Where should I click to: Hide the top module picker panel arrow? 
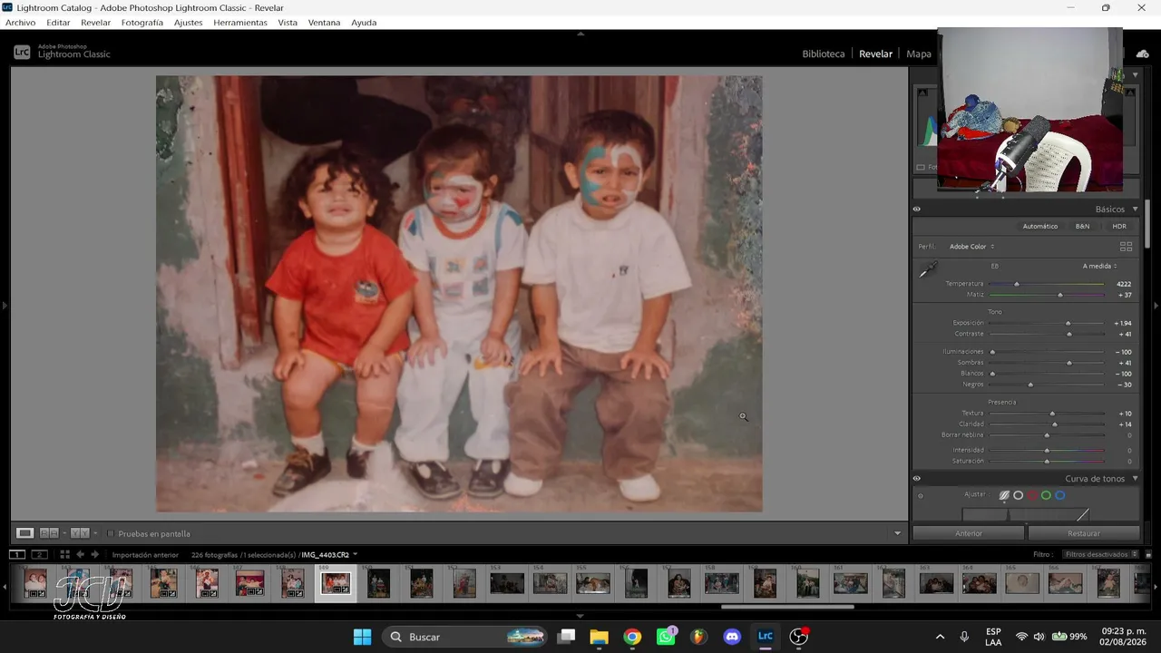pos(580,34)
